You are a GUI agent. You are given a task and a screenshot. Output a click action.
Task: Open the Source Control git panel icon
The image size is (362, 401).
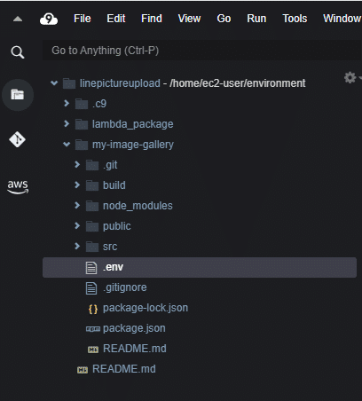pyautogui.click(x=17, y=139)
